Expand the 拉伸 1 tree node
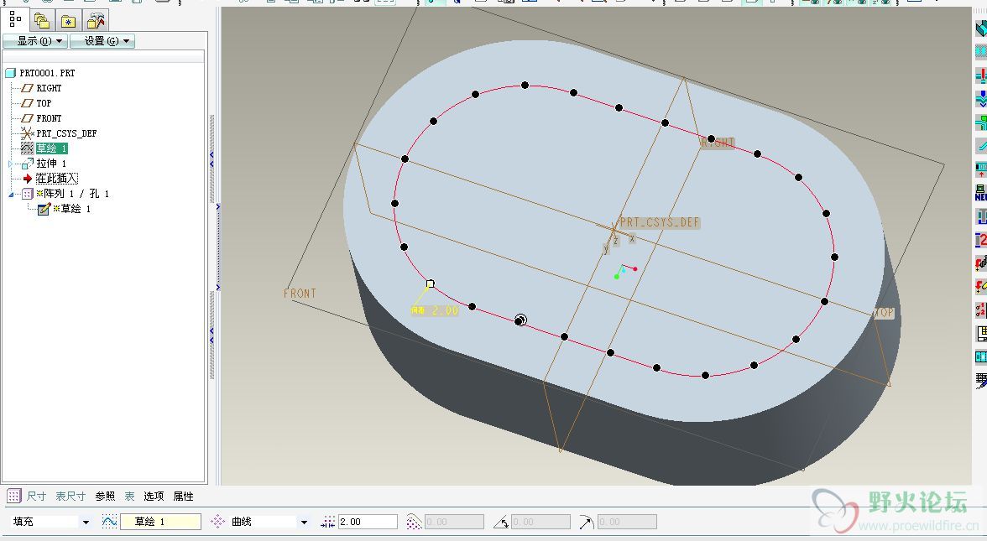This screenshot has height=541, width=987. (10, 164)
